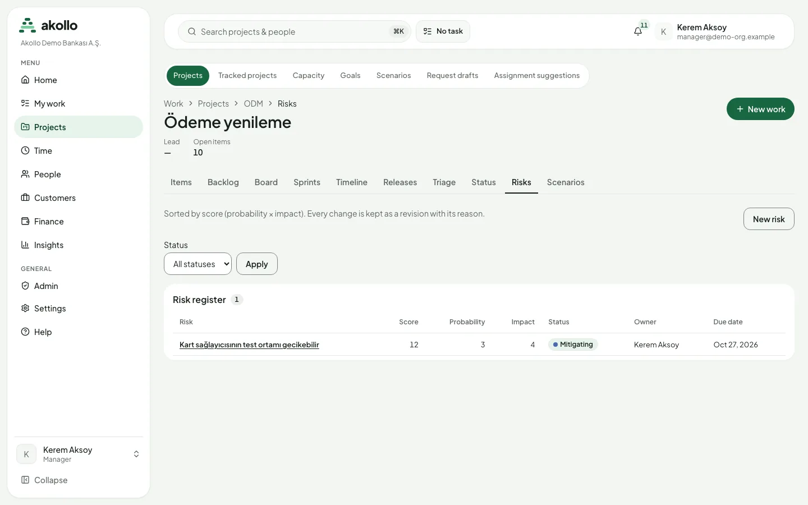Switch to the Scenarios project tab
Viewport: 808px width, 505px height.
566,182
